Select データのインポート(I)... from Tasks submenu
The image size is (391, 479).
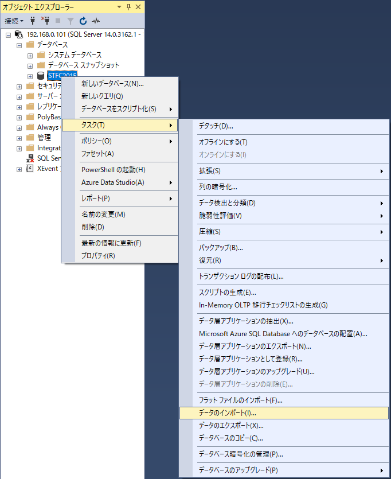coord(227,413)
